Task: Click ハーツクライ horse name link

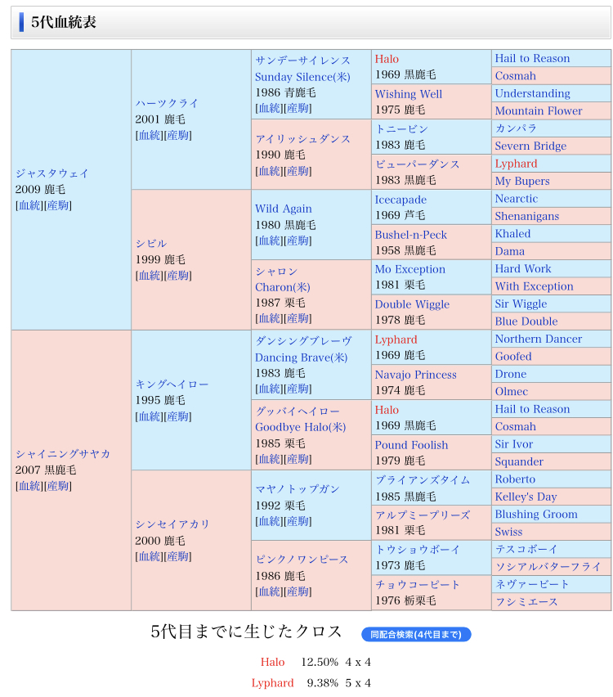Action: [167, 103]
